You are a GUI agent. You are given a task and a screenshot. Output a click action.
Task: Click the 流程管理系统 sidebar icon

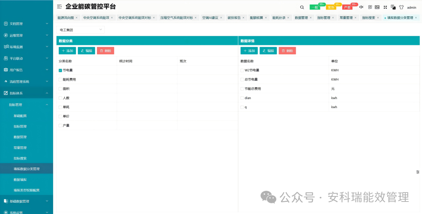pos(6,82)
